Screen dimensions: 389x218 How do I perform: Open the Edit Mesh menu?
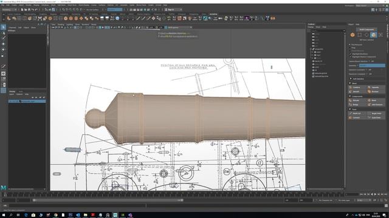tap(61, 5)
